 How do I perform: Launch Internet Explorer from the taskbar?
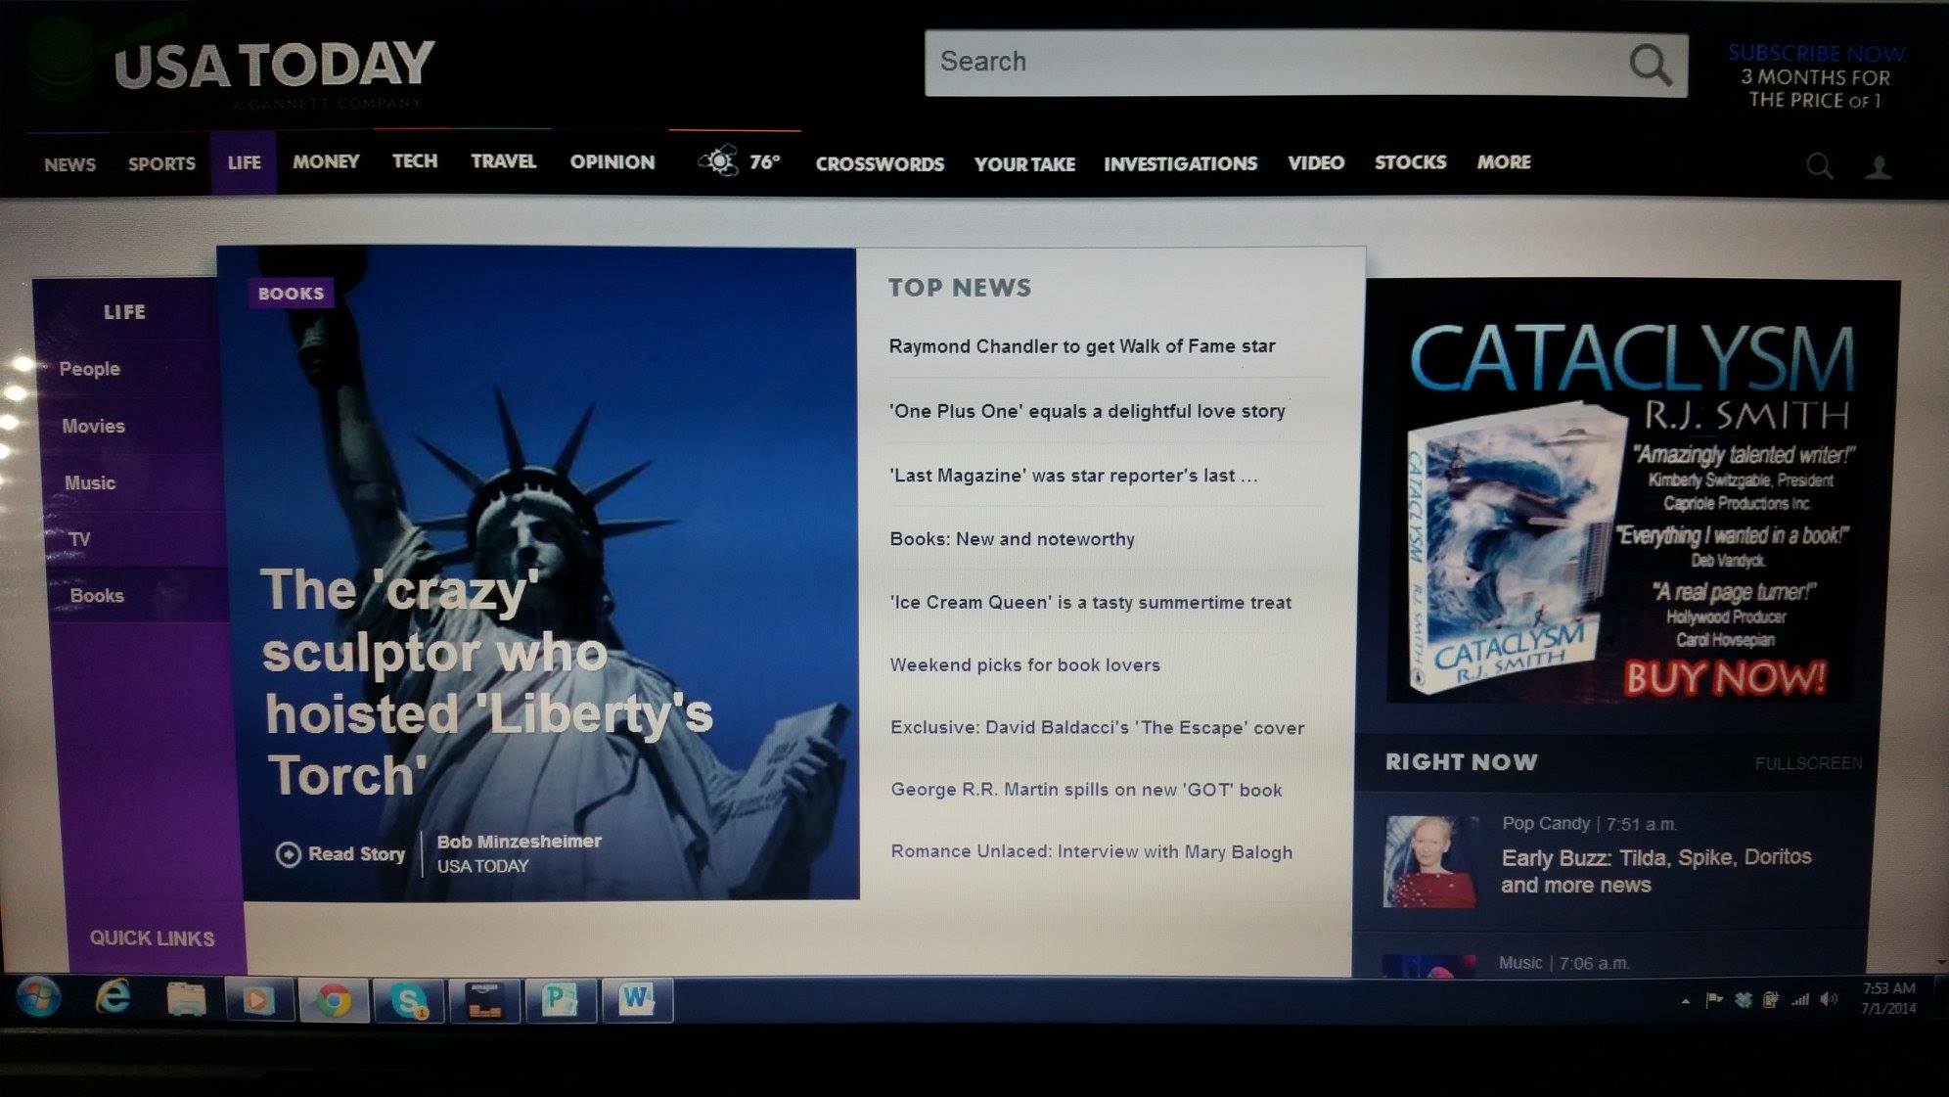pos(113,999)
